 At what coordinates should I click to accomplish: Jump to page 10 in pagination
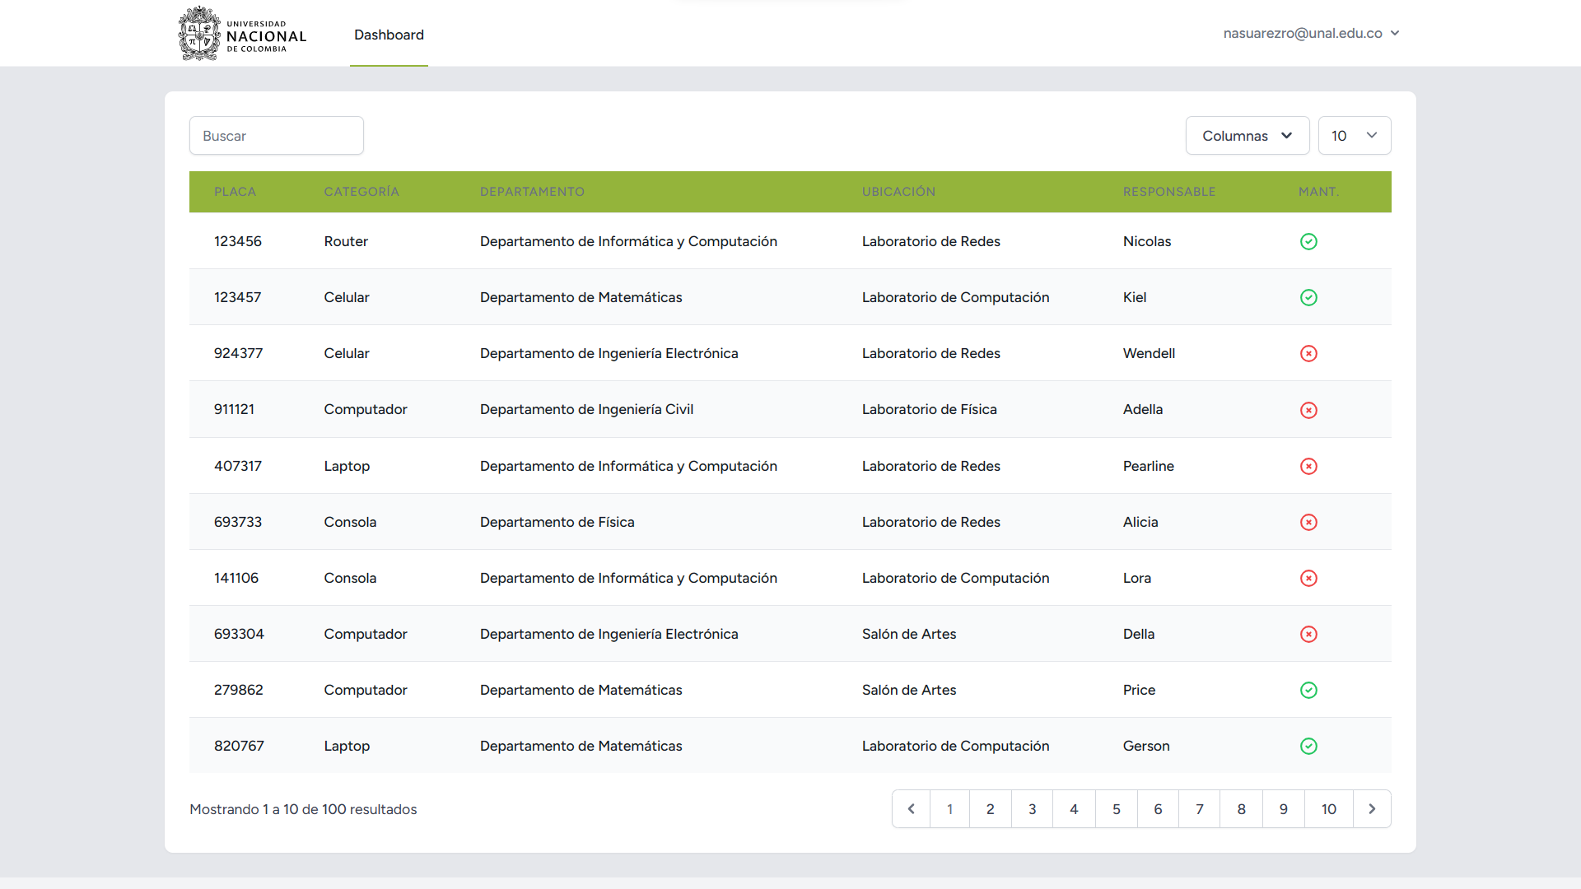pyautogui.click(x=1328, y=809)
